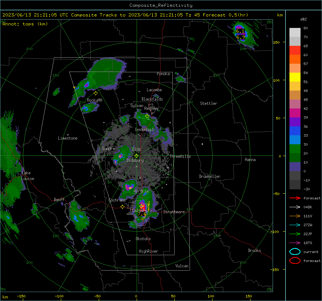Click the orange 111V arrow legend icon

[x=295, y=216]
